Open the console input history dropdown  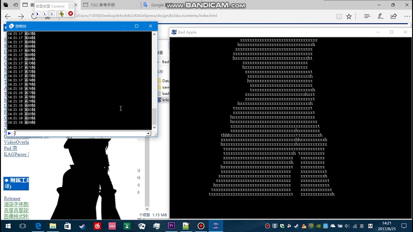pyautogui.click(x=148, y=133)
